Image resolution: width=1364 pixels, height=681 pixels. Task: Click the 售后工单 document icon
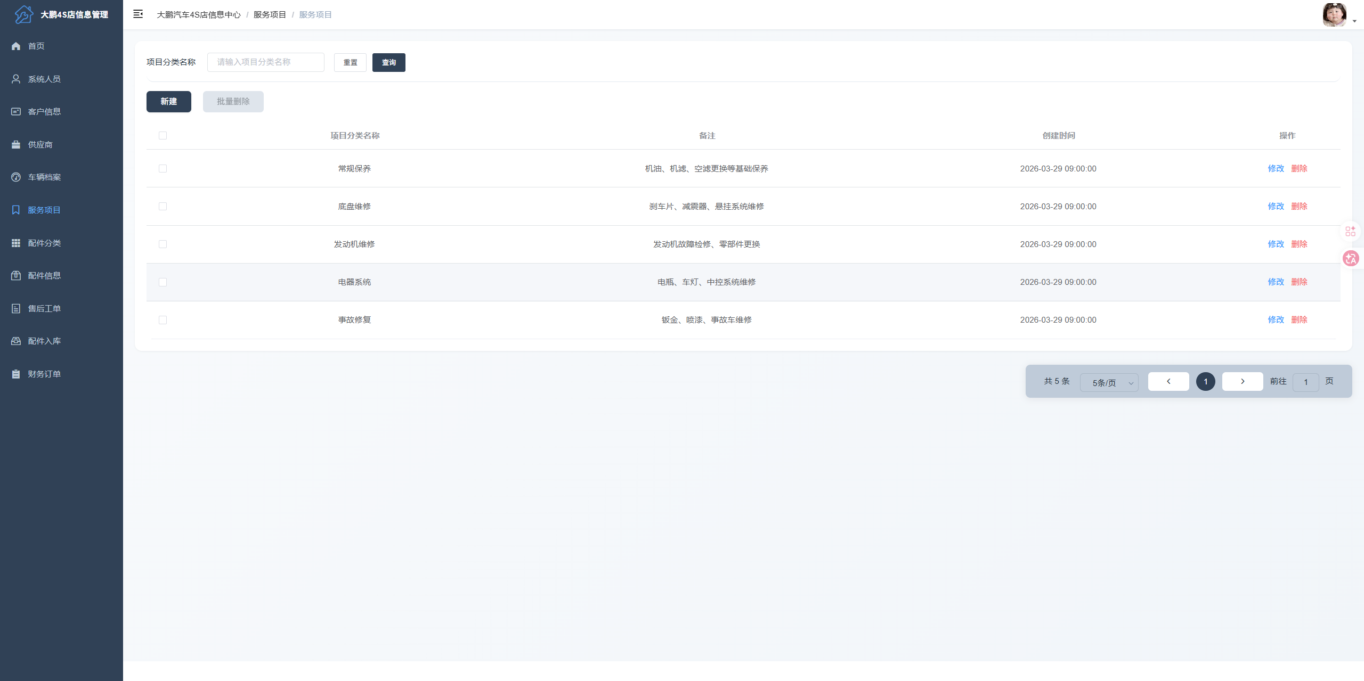point(16,308)
